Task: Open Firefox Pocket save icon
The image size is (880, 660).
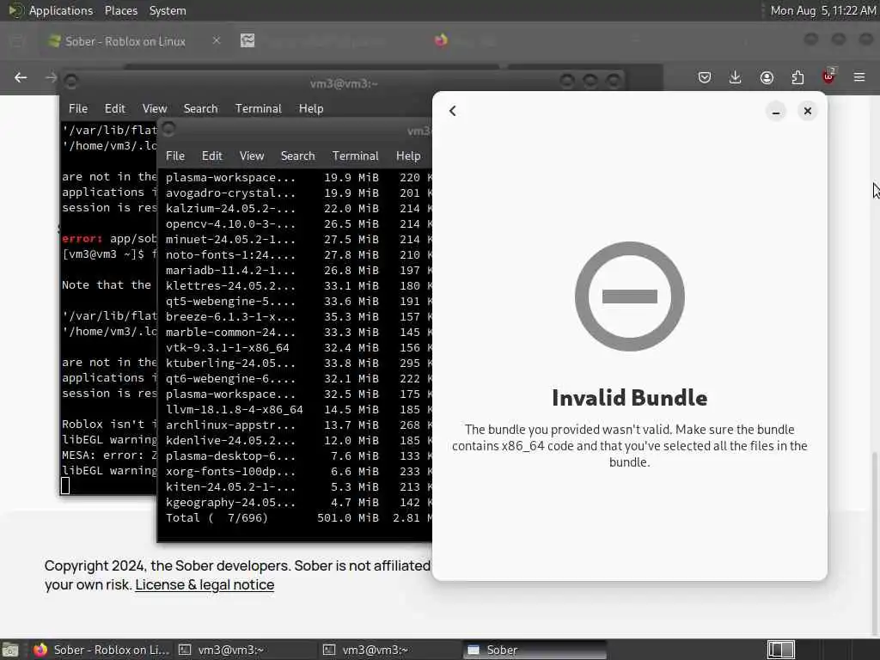Action: tap(705, 77)
